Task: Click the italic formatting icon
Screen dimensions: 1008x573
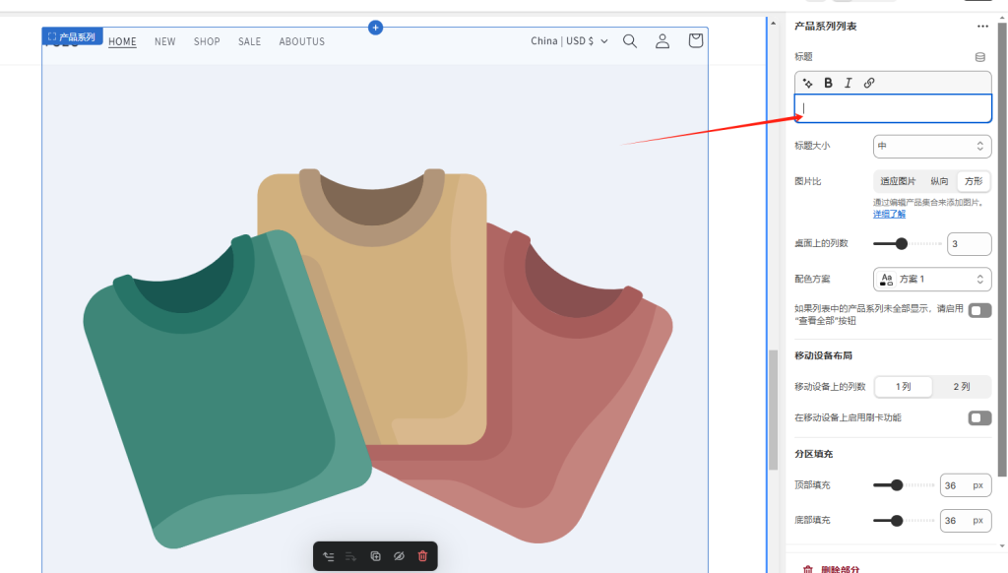Action: coord(848,83)
